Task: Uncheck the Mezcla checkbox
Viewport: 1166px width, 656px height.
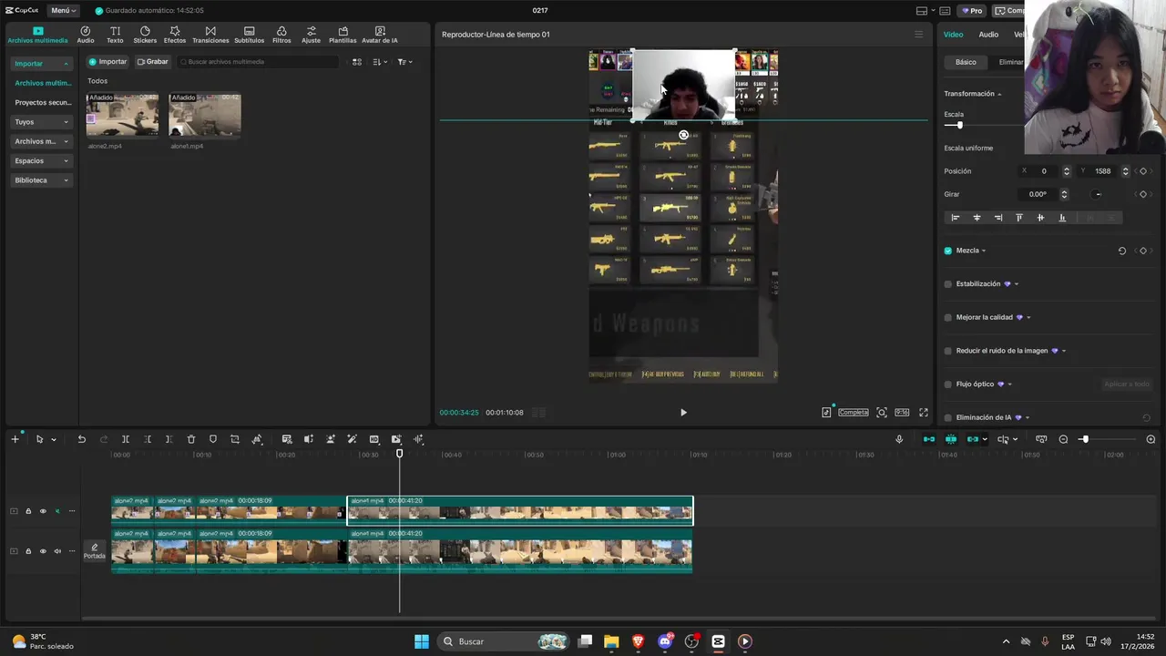Action: [x=948, y=251]
